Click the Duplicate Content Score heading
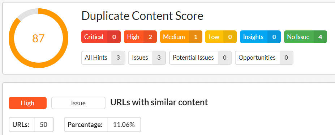This screenshot has height=135, width=335. (x=142, y=16)
